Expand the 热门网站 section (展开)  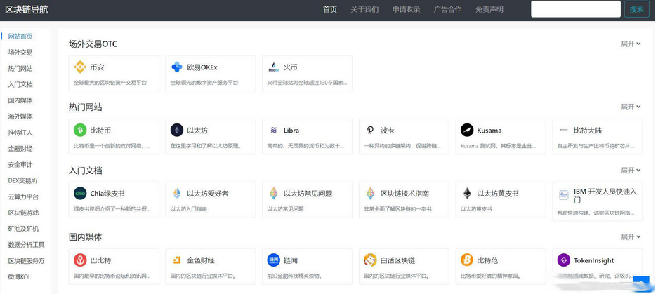click(x=631, y=107)
